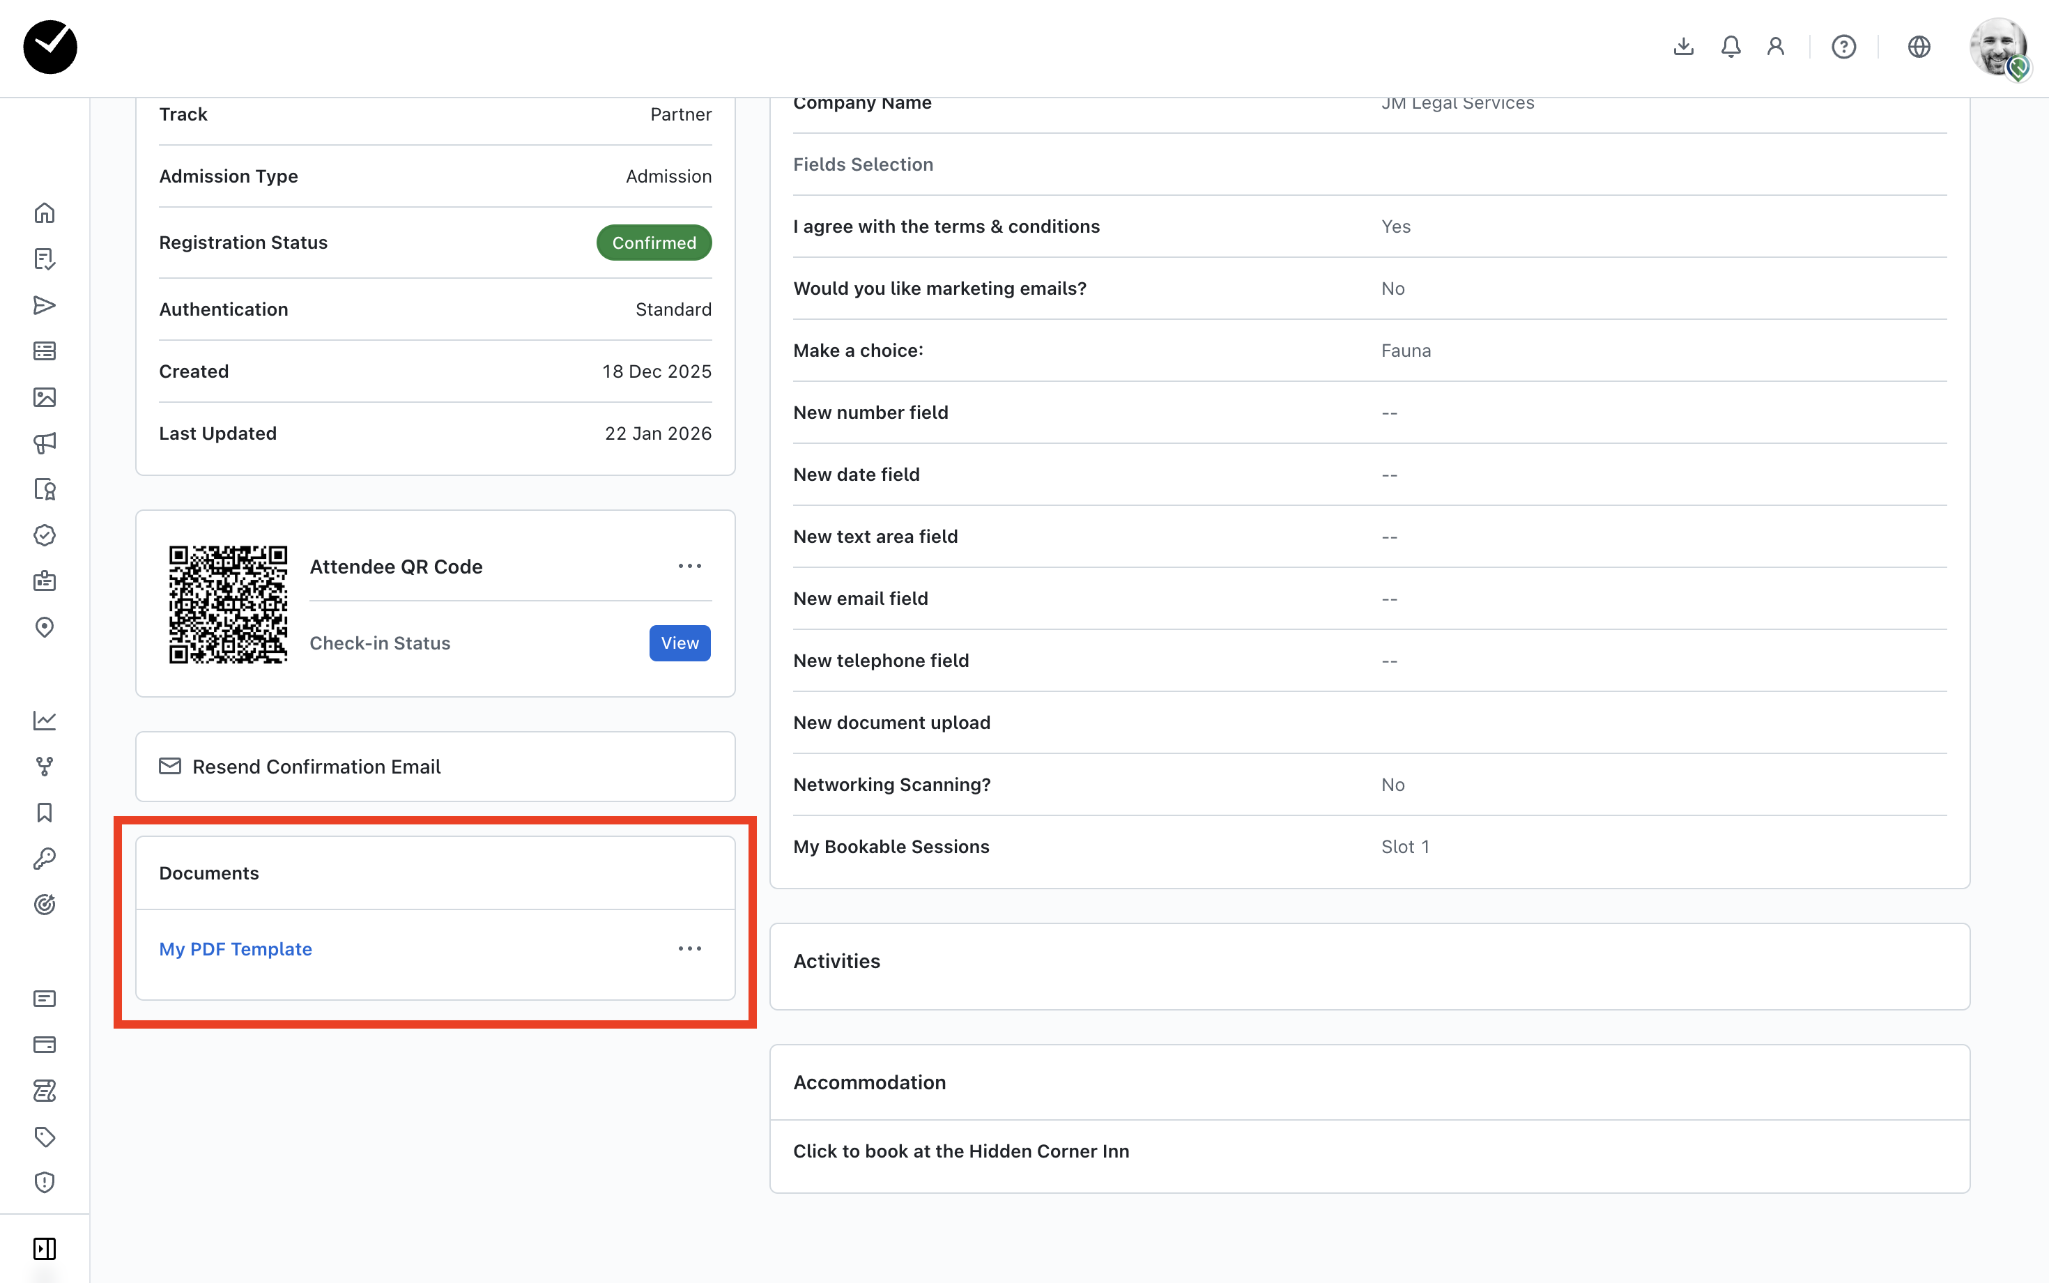
Task: Open the language globe icon
Action: 1919,47
